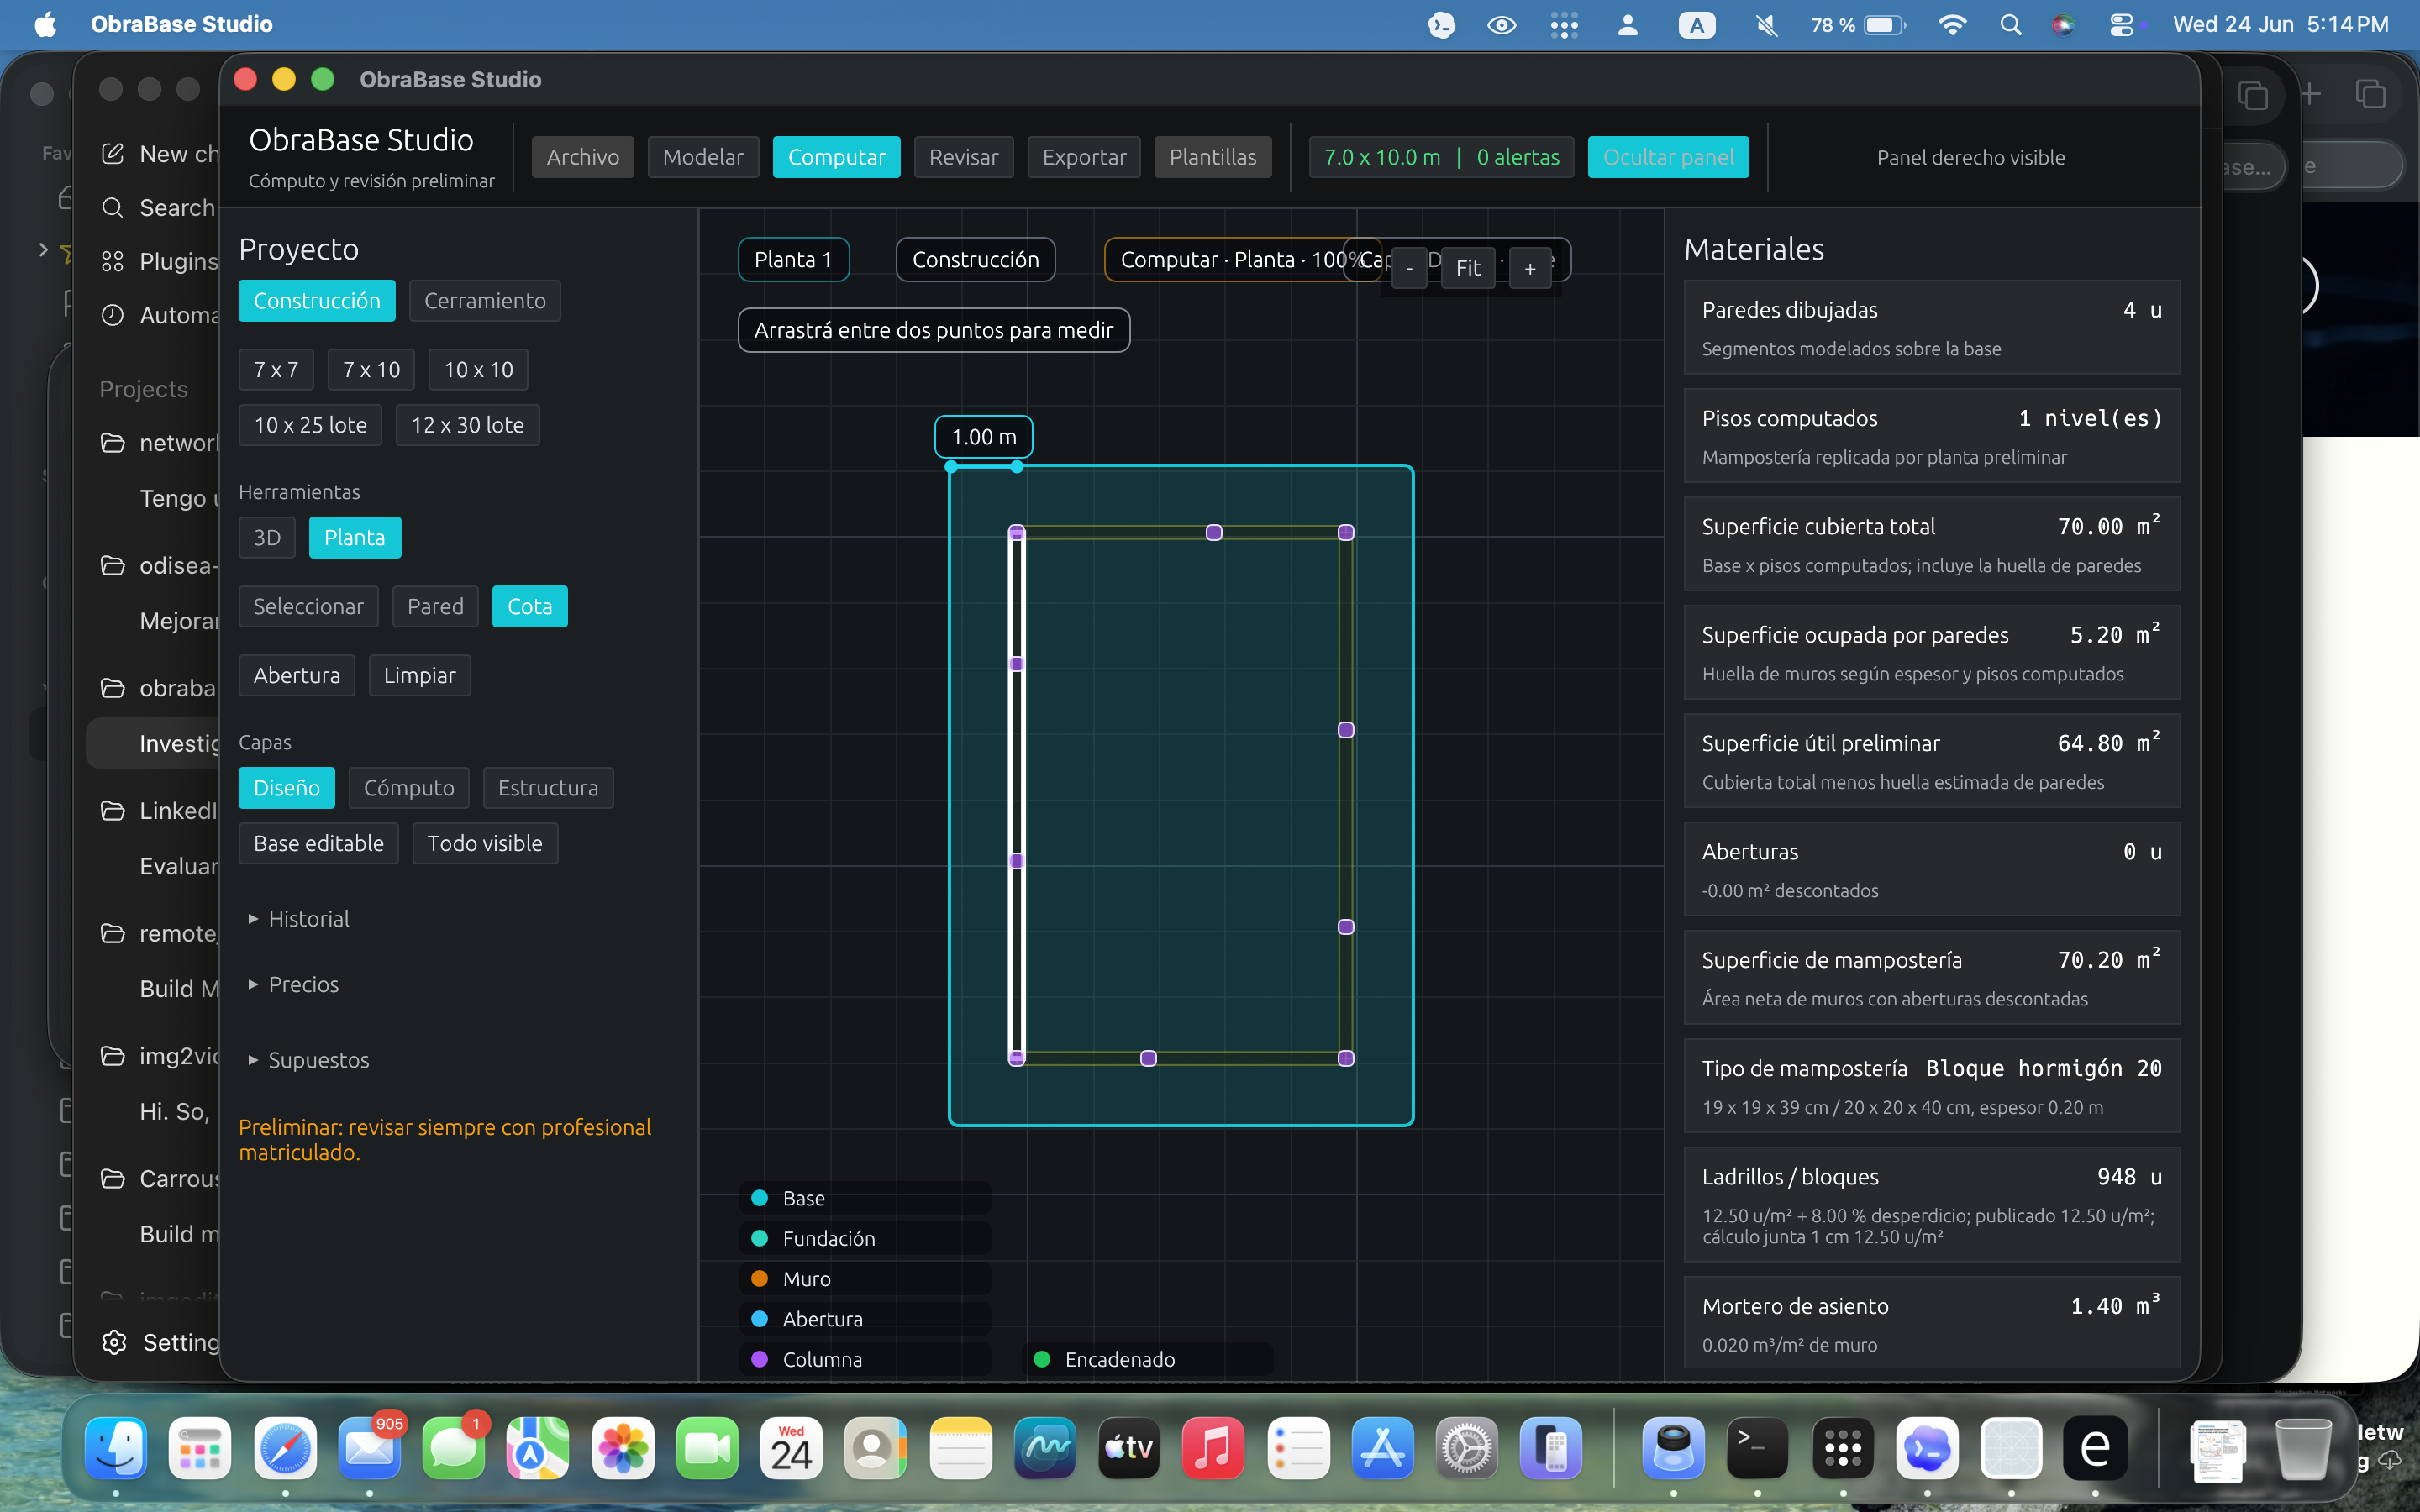The image size is (2420, 1512).
Task: Launch Terminal from the dock
Action: (x=1757, y=1448)
